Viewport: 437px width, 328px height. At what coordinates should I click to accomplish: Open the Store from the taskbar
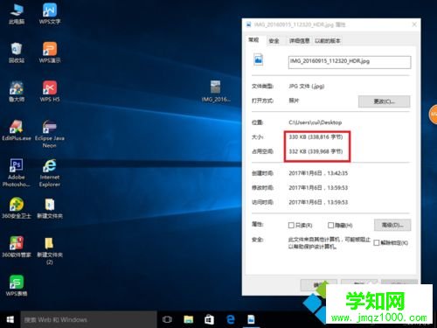click(x=209, y=319)
